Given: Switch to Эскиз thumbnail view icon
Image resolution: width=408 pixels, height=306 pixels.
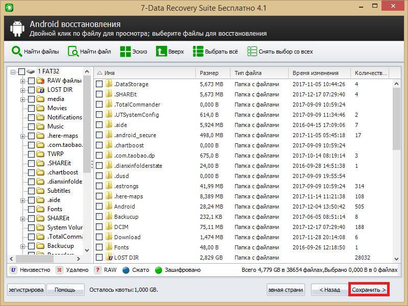Looking at the screenshot, I should pyautogui.click(x=125, y=52).
